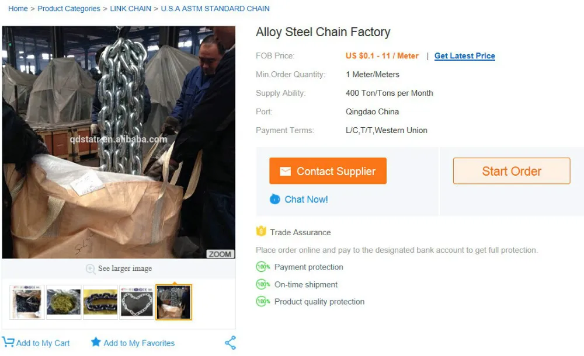Screen dimensions: 584x356
Task: Click the shopping cart icon
Action: coord(8,343)
